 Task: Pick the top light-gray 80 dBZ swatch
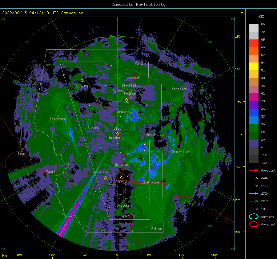[254, 28]
